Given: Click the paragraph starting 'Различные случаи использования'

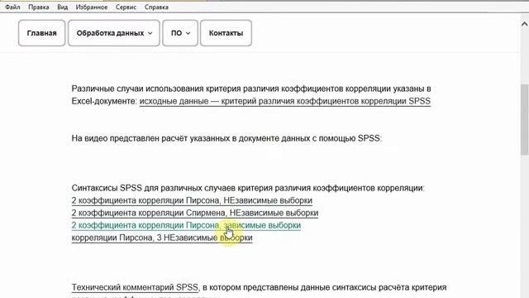Looking at the screenshot, I should [251, 95].
